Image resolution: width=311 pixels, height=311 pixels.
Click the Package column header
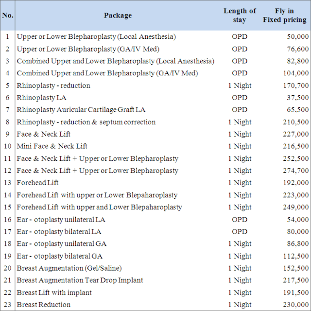(x=118, y=16)
